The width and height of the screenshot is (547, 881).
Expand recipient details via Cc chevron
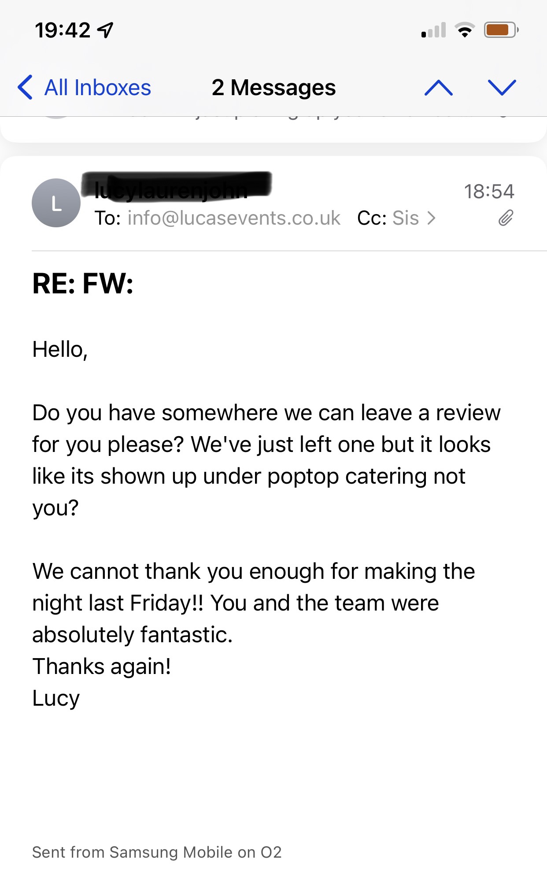tap(432, 218)
